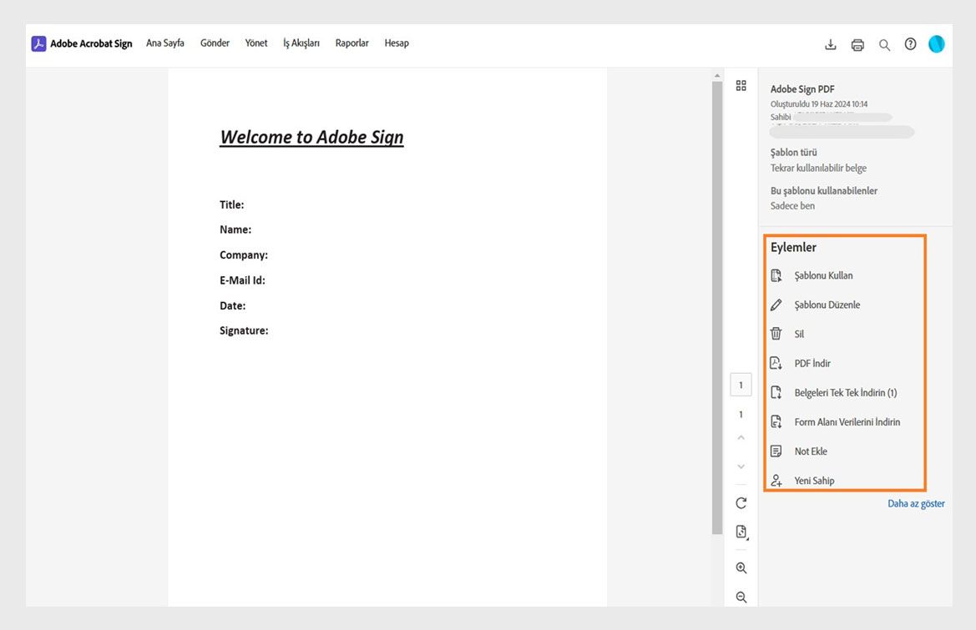Viewport: 976px width, 630px height.
Task: Open the Yönet menu
Action: (x=255, y=43)
